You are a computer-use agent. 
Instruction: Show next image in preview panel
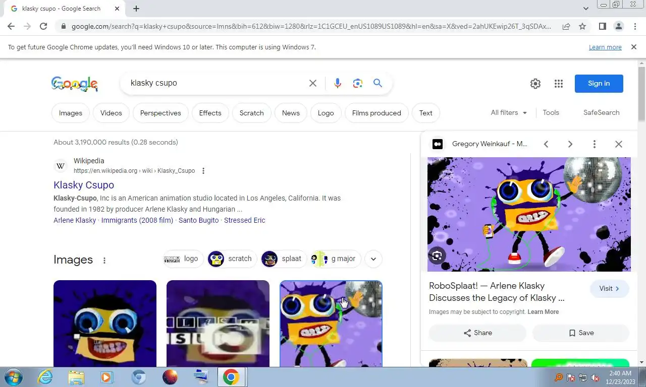(x=570, y=144)
